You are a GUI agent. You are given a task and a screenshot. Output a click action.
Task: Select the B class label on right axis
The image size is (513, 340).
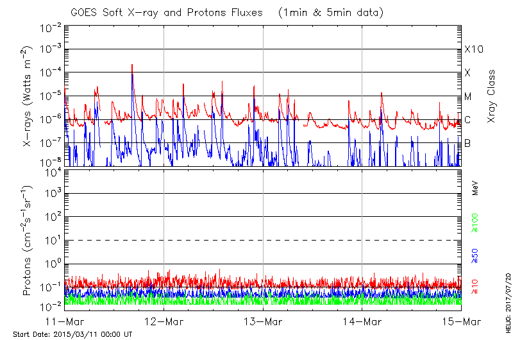coord(467,143)
